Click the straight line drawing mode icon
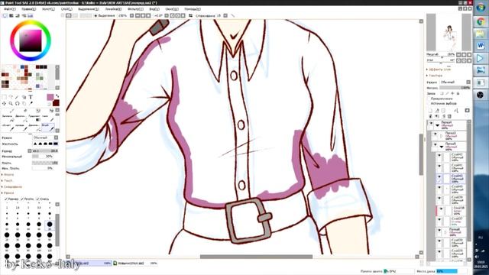 click(233, 15)
